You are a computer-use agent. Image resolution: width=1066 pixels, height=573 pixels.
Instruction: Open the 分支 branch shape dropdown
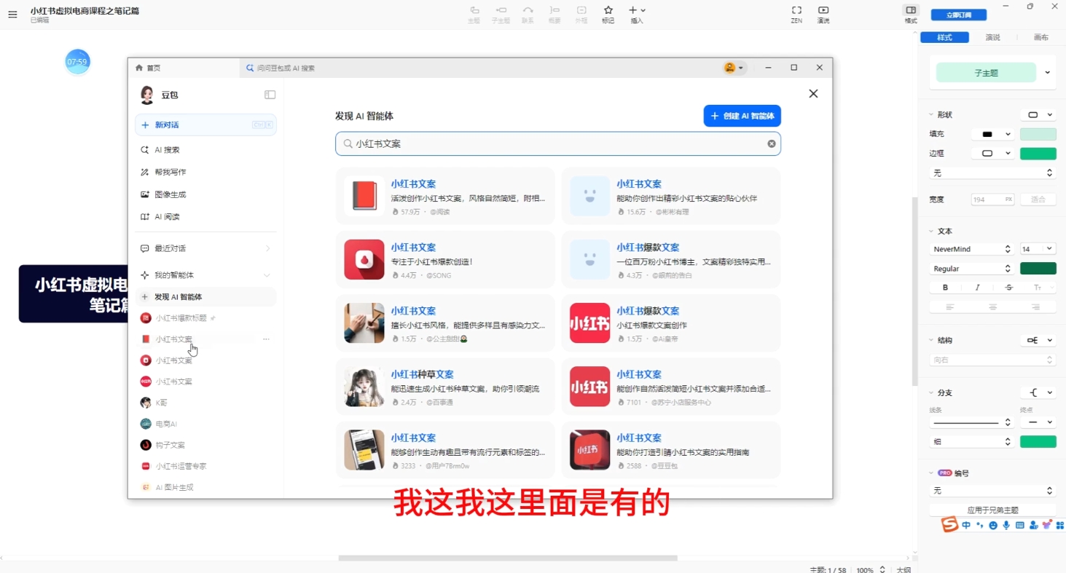click(1038, 392)
